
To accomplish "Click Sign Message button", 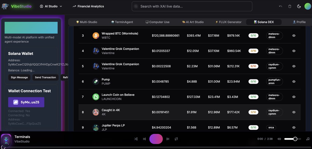I will click(19, 77).
